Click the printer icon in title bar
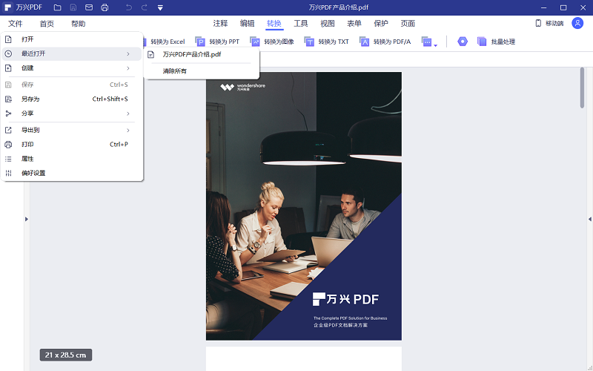Screen dimensions: 593x371 [x=105, y=7]
